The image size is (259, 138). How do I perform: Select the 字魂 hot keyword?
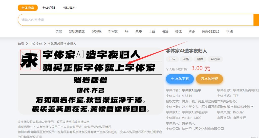click(229, 32)
